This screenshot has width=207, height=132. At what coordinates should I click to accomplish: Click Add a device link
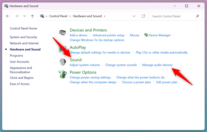click(78, 35)
